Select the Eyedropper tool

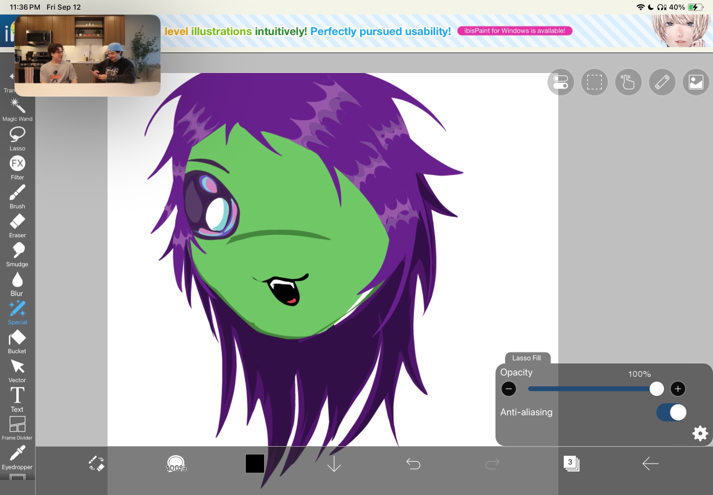tap(18, 458)
